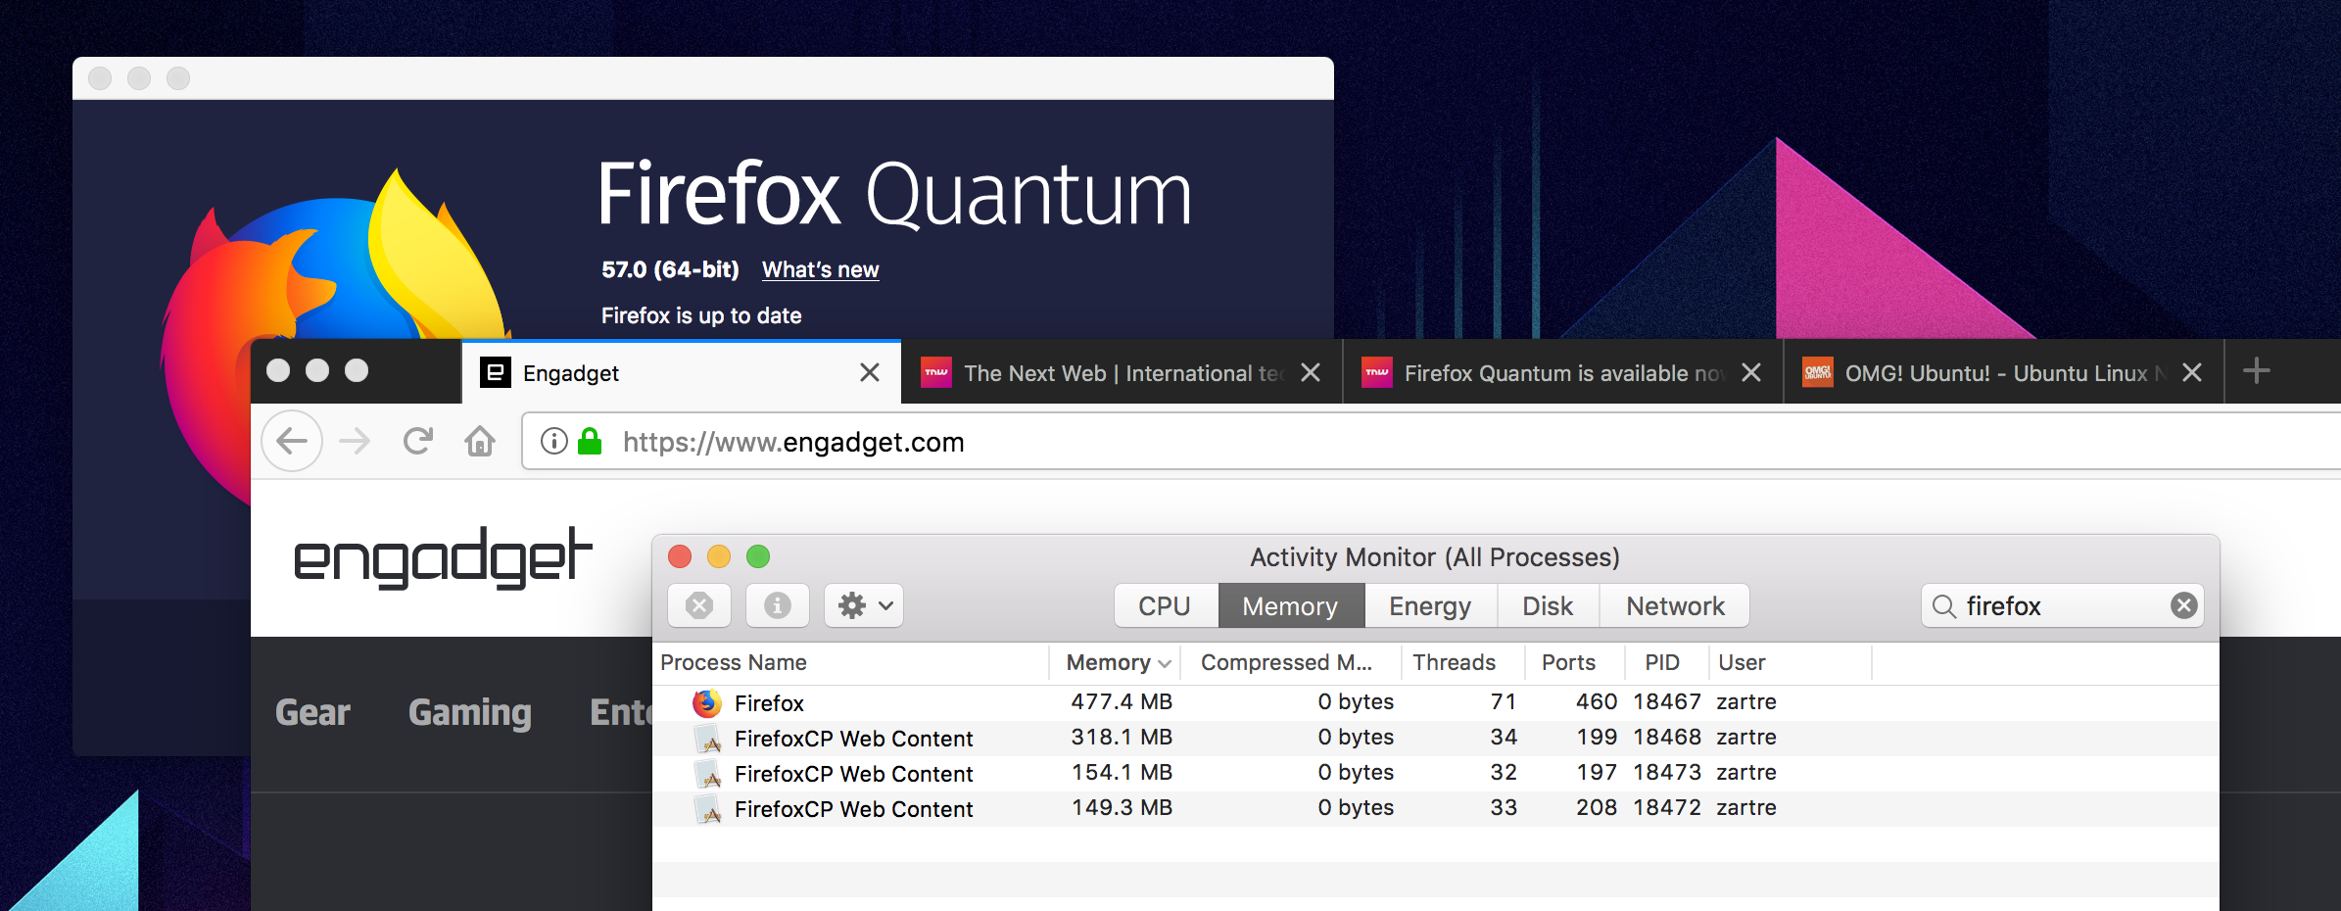The height and width of the screenshot is (911, 2341).
Task: Click the icon of the 318.1 MB FirefoxCP process
Action: point(707,738)
